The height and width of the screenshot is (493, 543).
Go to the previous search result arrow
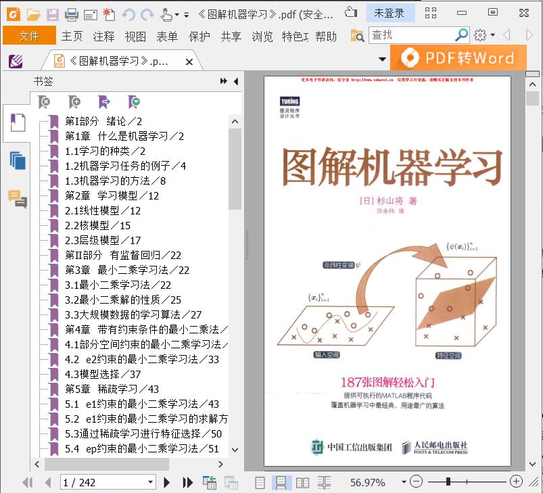(x=506, y=35)
